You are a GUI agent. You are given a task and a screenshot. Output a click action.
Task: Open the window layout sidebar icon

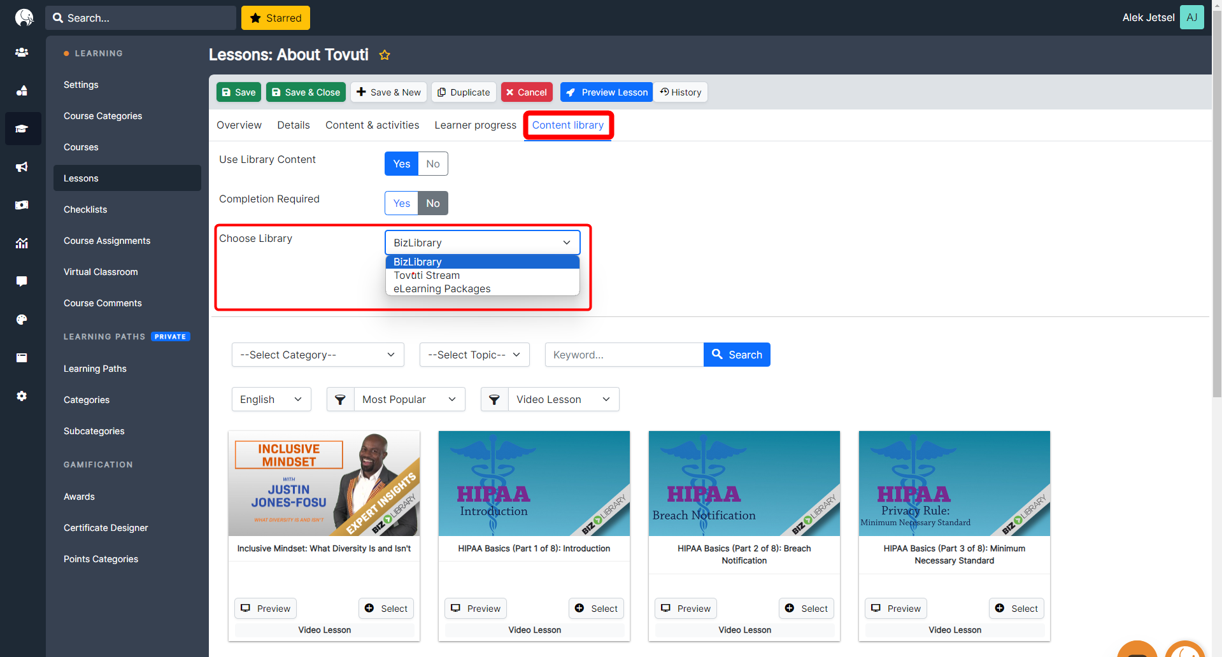pos(22,358)
